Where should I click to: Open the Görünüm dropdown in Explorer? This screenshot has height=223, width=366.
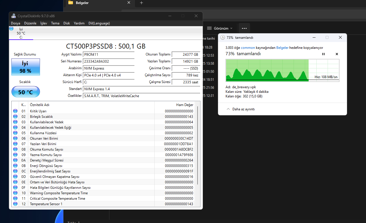point(219,28)
